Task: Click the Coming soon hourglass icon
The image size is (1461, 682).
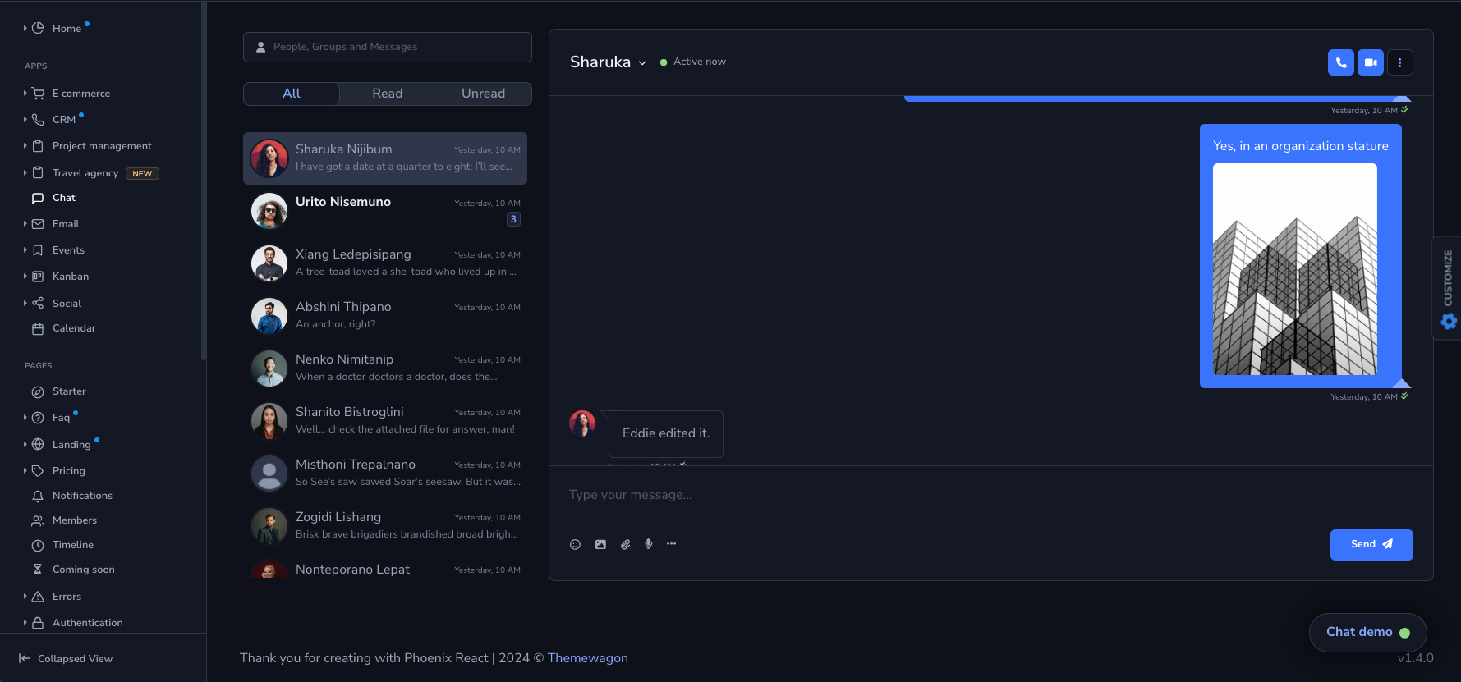Action: pyautogui.click(x=38, y=570)
